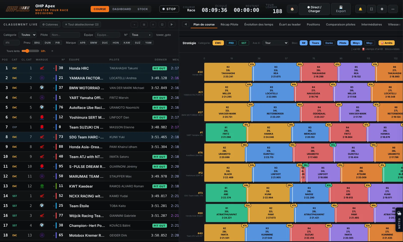Click the play triangle icon in Classement toolbar

tap(172, 24)
